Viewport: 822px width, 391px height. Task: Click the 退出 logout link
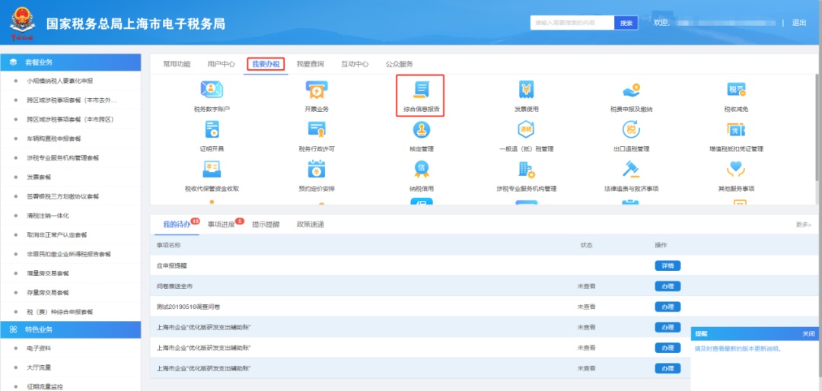tap(799, 23)
